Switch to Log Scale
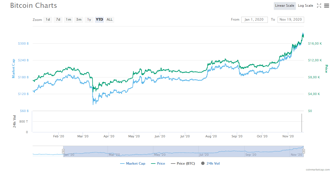 click(306, 6)
